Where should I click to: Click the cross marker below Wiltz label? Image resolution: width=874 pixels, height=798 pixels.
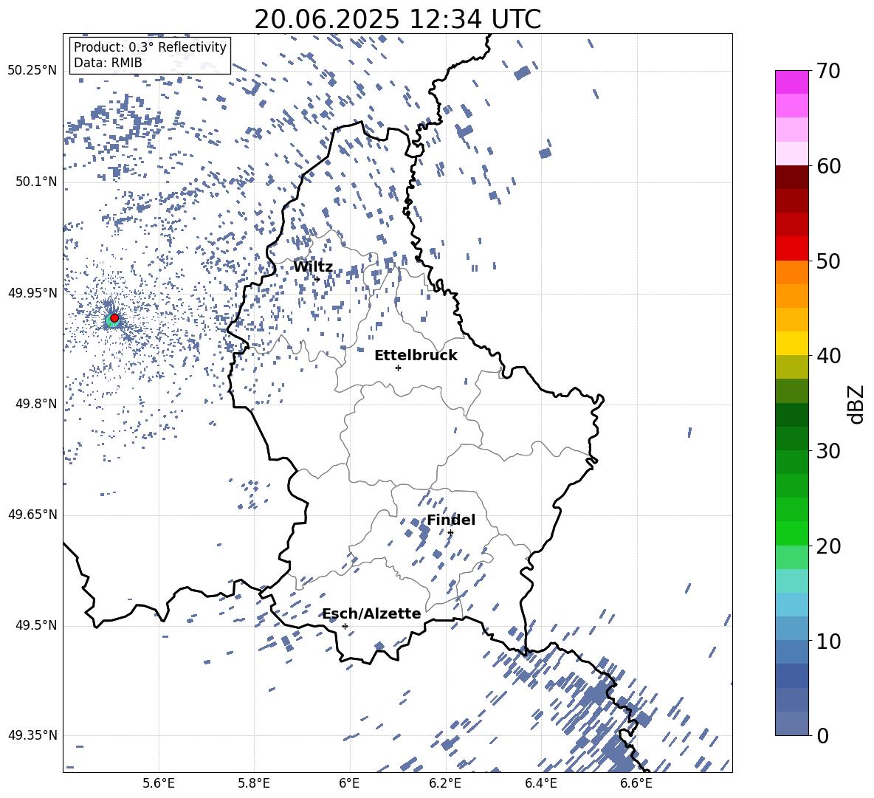[x=317, y=279]
